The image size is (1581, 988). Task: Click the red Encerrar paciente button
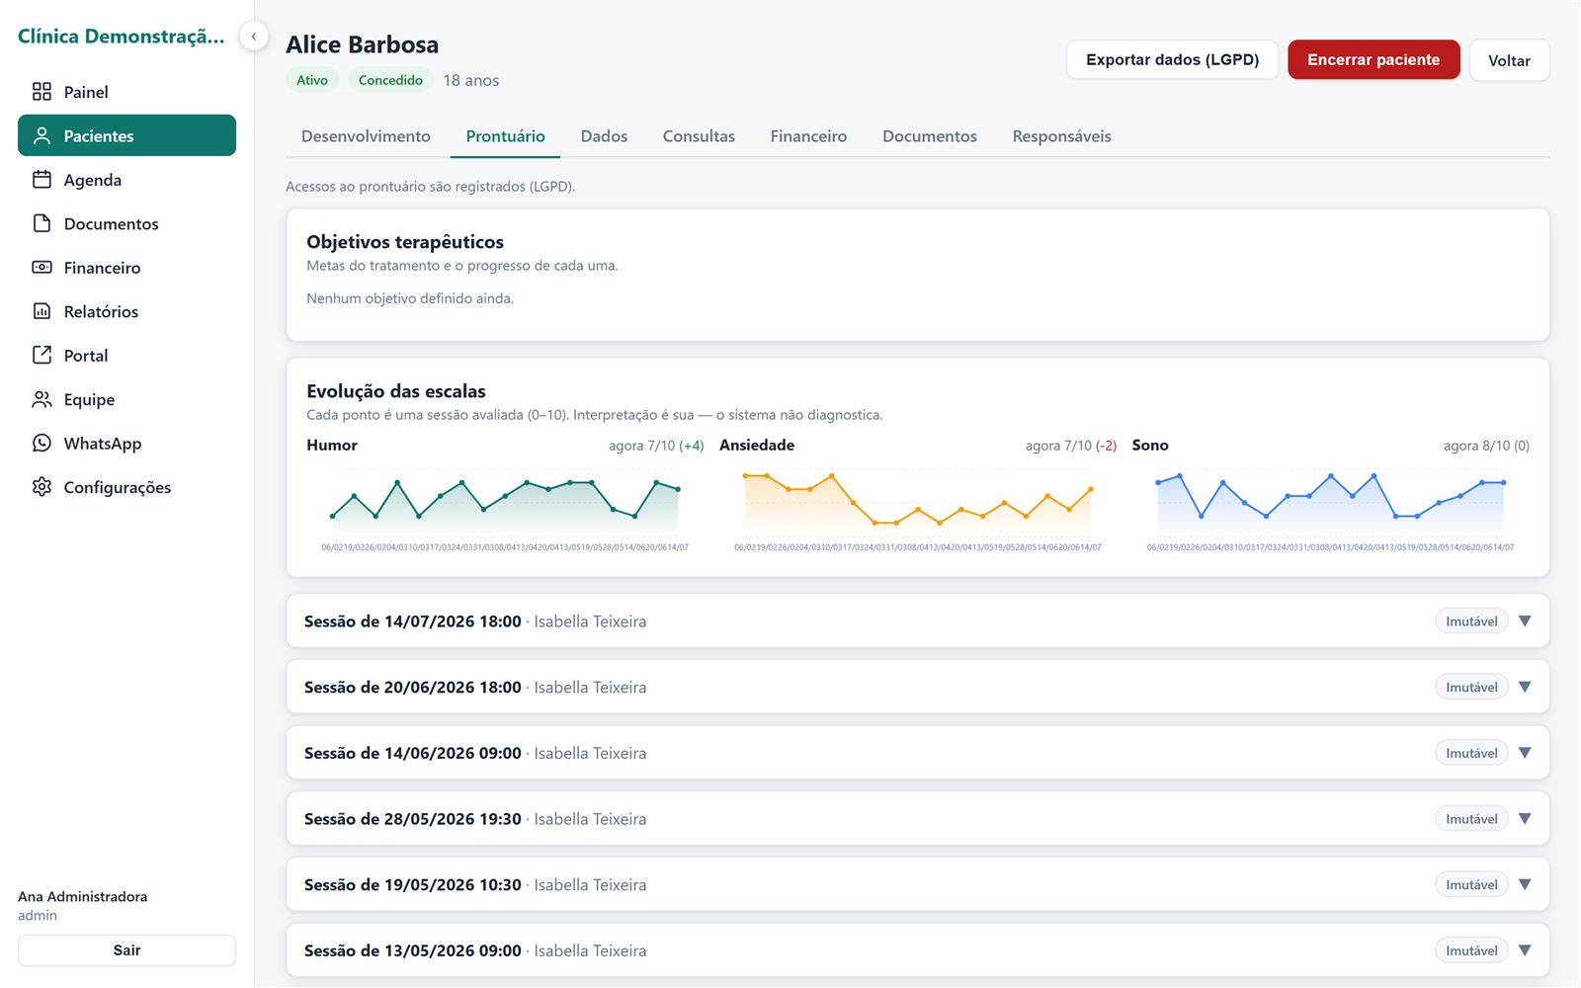[1373, 60]
